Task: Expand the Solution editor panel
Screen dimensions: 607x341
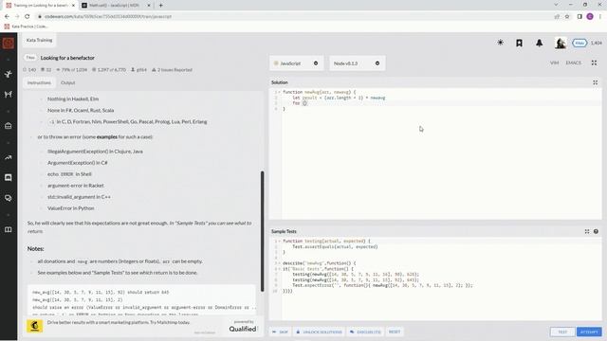Action: pyautogui.click(x=595, y=82)
